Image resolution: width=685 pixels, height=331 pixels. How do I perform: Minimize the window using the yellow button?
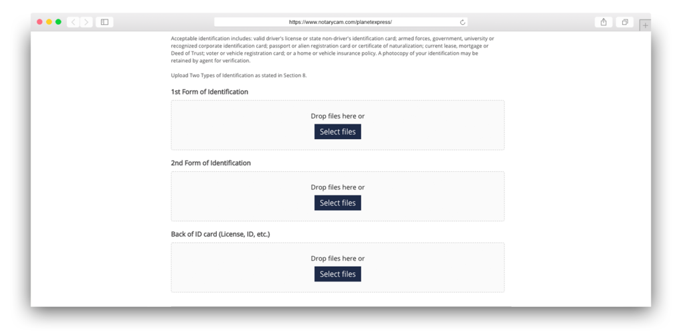49,22
